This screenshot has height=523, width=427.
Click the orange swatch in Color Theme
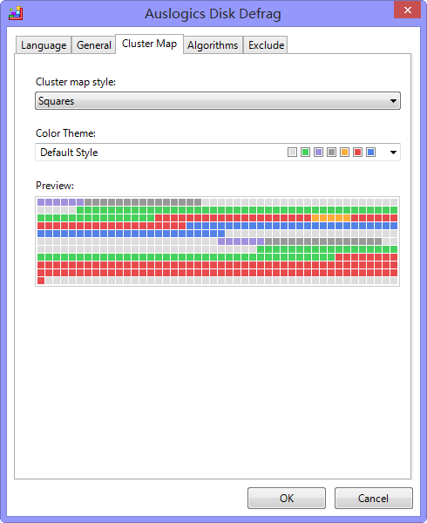345,153
